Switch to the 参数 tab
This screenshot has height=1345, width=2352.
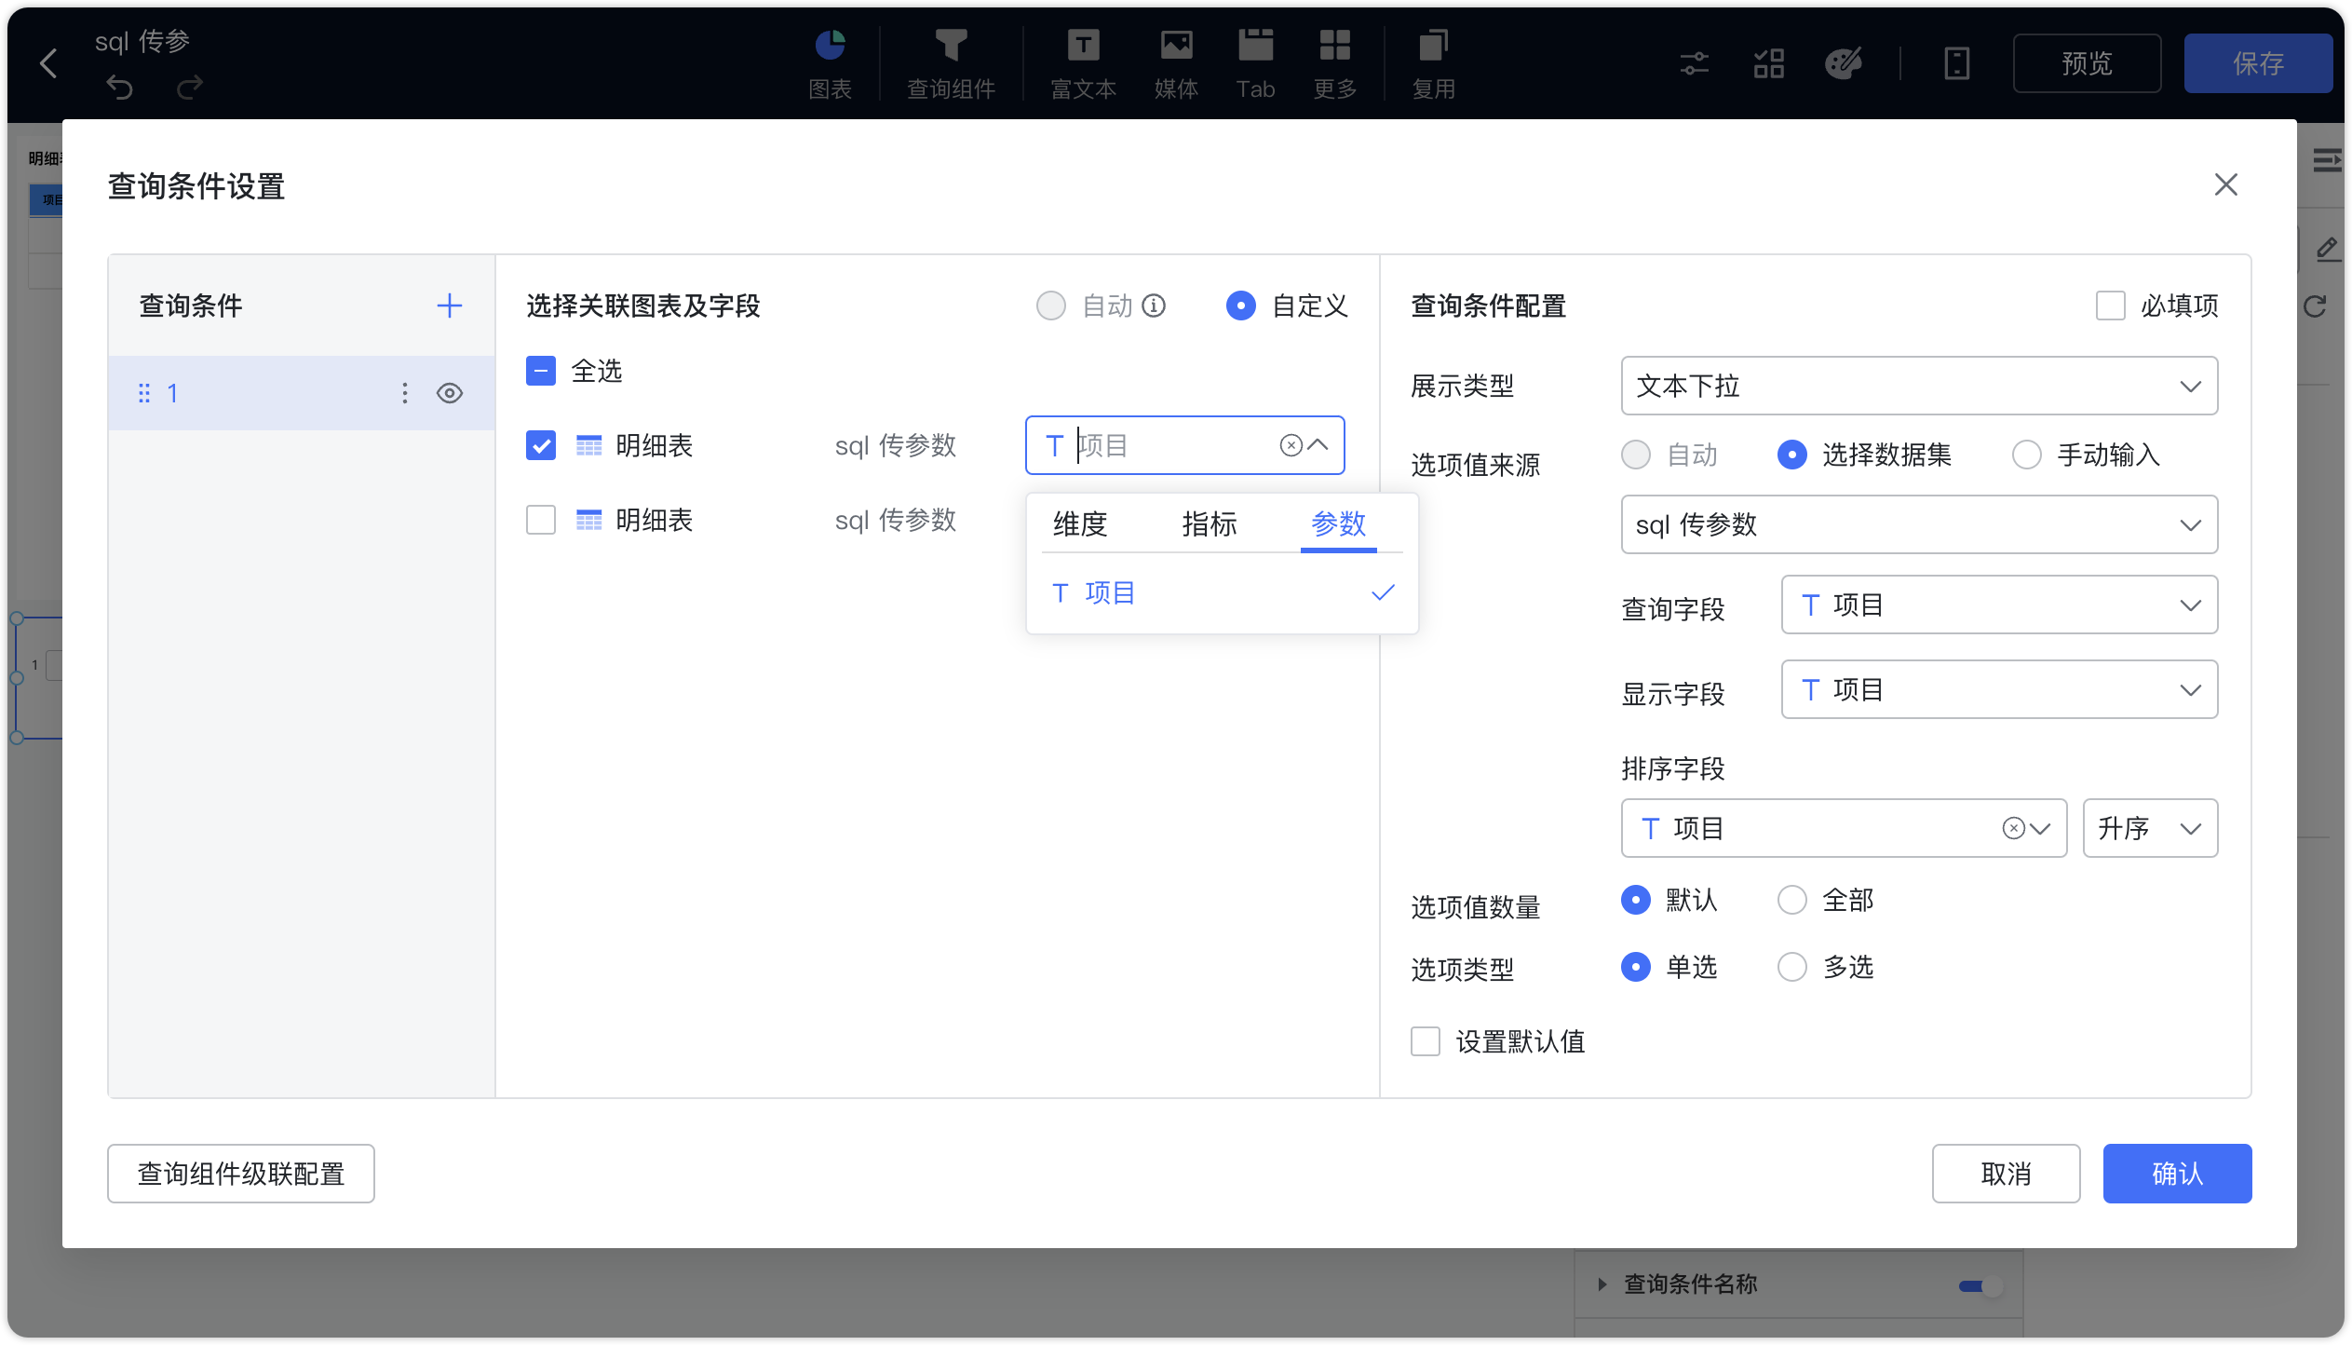1338,523
